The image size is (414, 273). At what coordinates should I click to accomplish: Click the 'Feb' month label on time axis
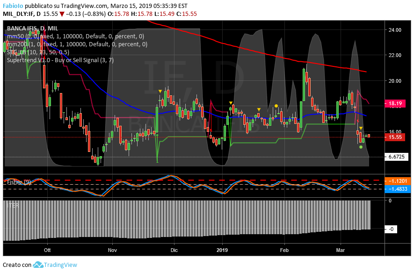[x=284, y=250]
